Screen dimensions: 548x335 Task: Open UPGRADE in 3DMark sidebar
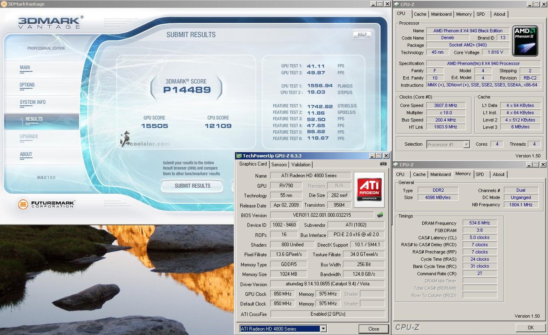coord(29,136)
